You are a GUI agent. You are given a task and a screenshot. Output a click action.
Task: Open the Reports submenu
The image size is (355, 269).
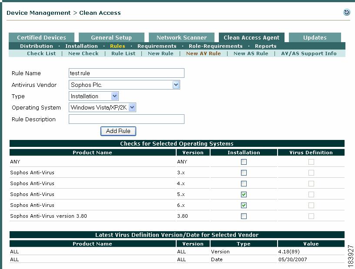click(266, 46)
